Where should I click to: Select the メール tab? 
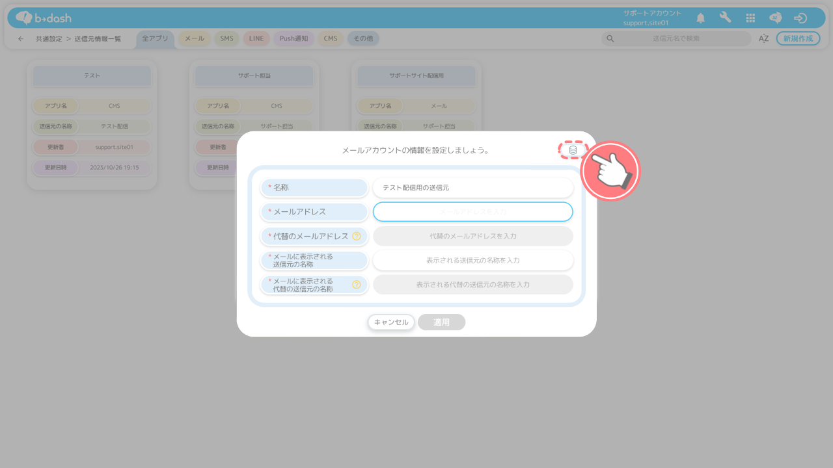point(194,38)
